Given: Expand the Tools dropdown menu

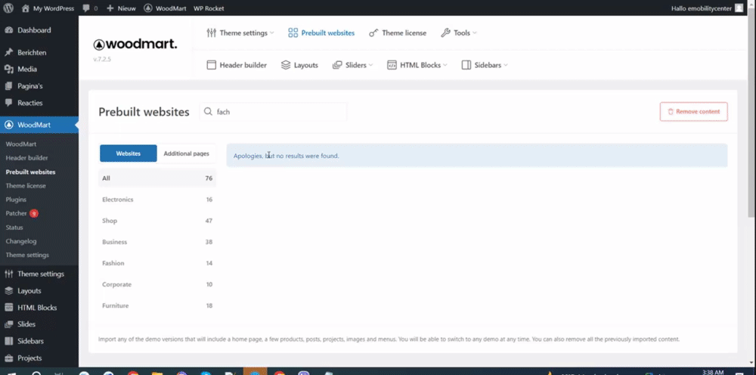Looking at the screenshot, I should click(459, 33).
